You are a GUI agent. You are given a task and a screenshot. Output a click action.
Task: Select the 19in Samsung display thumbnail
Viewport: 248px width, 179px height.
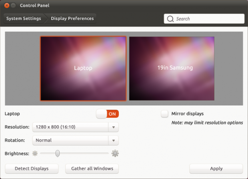(172, 68)
